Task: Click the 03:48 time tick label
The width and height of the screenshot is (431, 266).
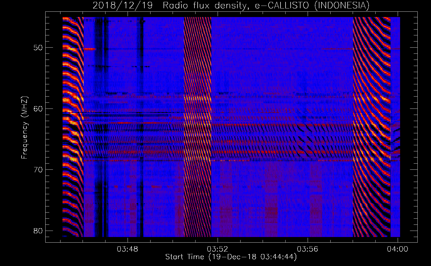Action: click(128, 249)
